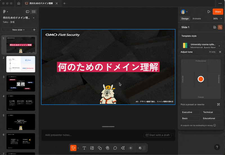Click the notes panel resize handle
This screenshot has height=155, width=225.
(x=108, y=127)
